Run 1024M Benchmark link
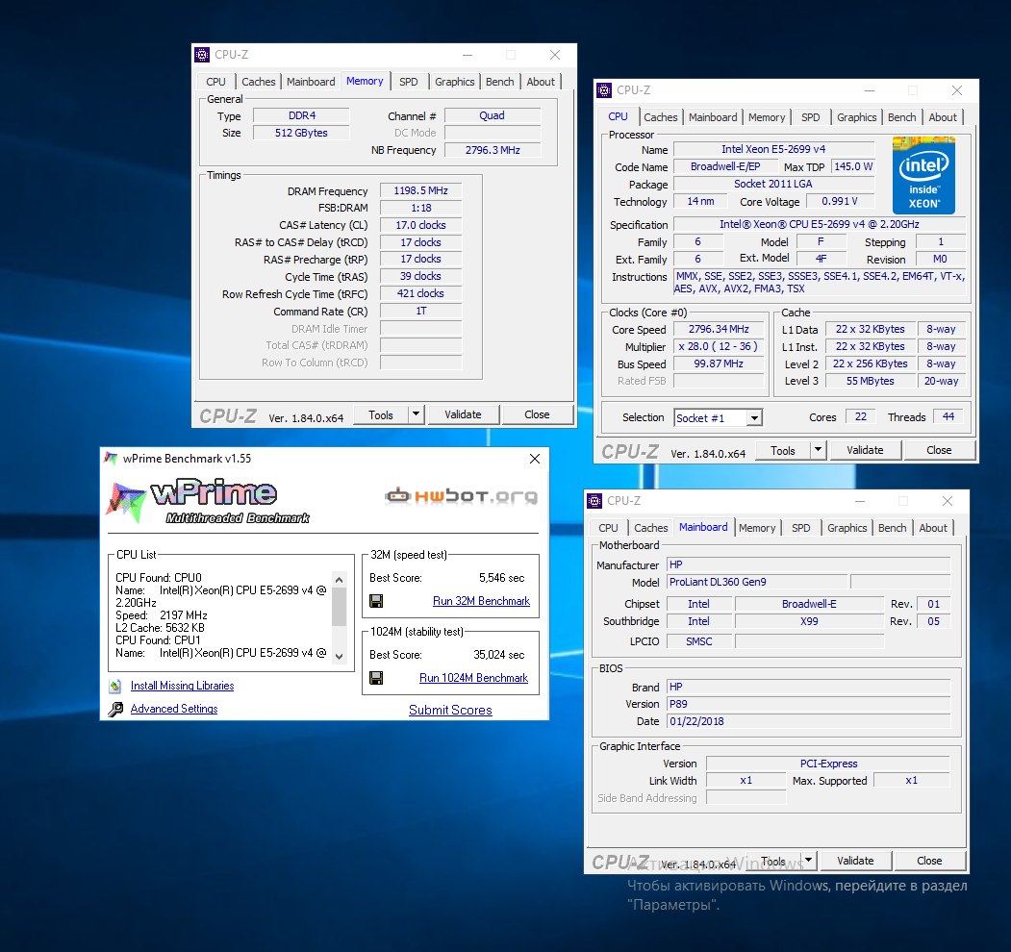 pos(473,678)
